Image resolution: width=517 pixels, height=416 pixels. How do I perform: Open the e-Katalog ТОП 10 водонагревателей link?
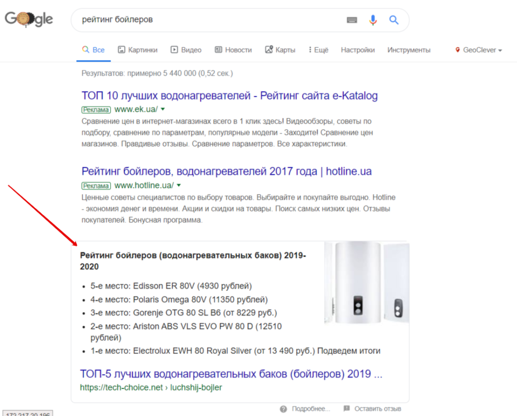[229, 95]
